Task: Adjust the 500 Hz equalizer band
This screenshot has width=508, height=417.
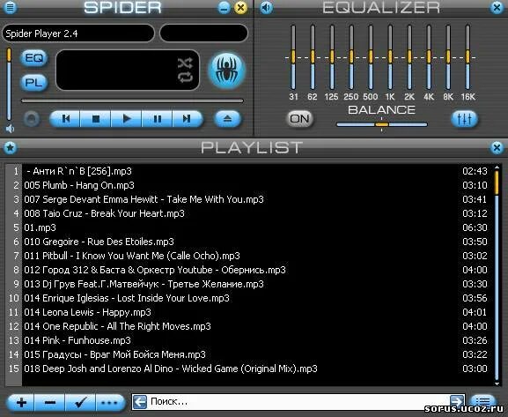Action: [371, 57]
